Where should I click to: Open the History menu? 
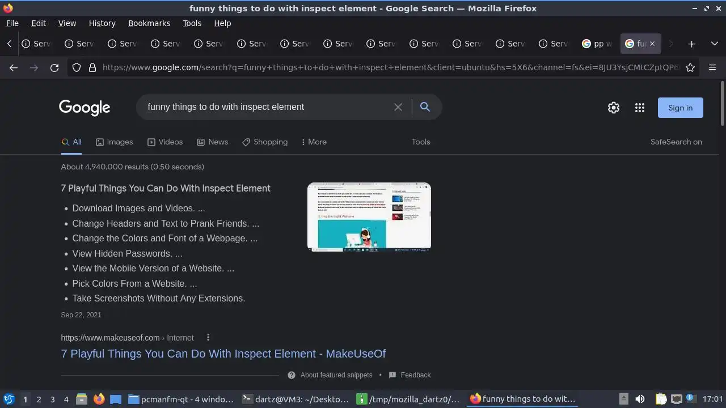pos(102,23)
